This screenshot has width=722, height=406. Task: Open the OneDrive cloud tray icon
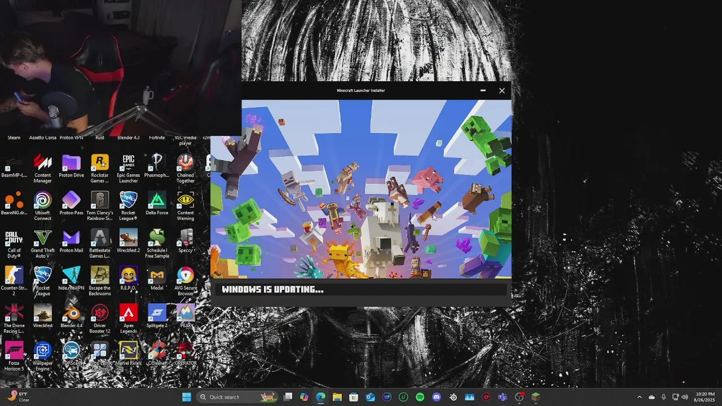point(651,397)
